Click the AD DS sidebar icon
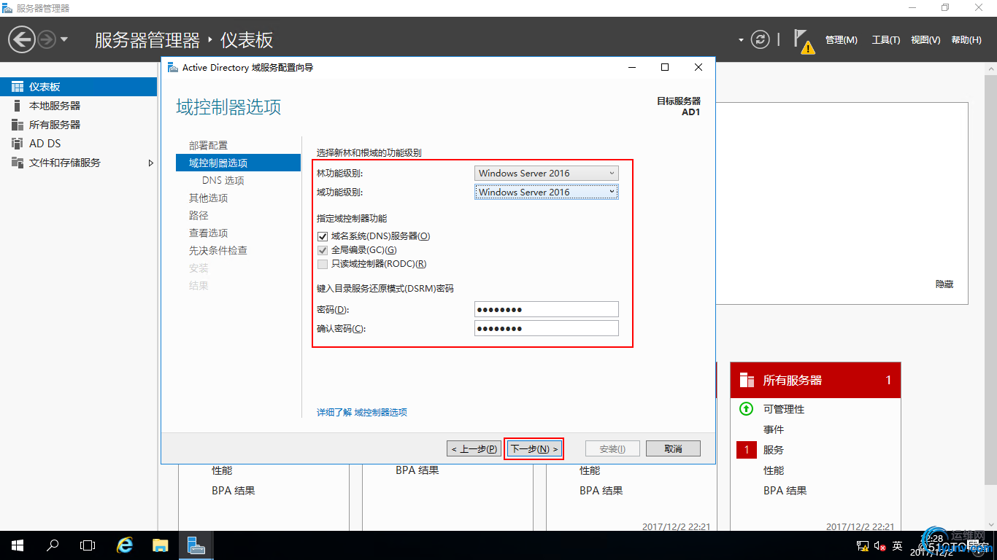Image resolution: width=997 pixels, height=560 pixels. pyautogui.click(x=18, y=144)
